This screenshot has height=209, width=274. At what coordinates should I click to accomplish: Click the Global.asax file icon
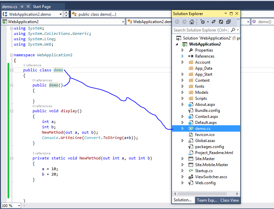(x=190, y=141)
